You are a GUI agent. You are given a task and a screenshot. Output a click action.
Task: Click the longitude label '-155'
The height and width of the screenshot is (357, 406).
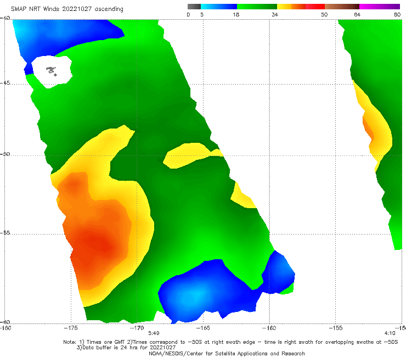[336, 328]
